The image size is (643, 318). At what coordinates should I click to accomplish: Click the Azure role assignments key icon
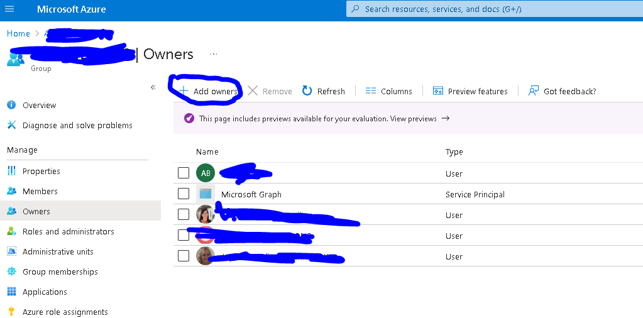[11, 312]
